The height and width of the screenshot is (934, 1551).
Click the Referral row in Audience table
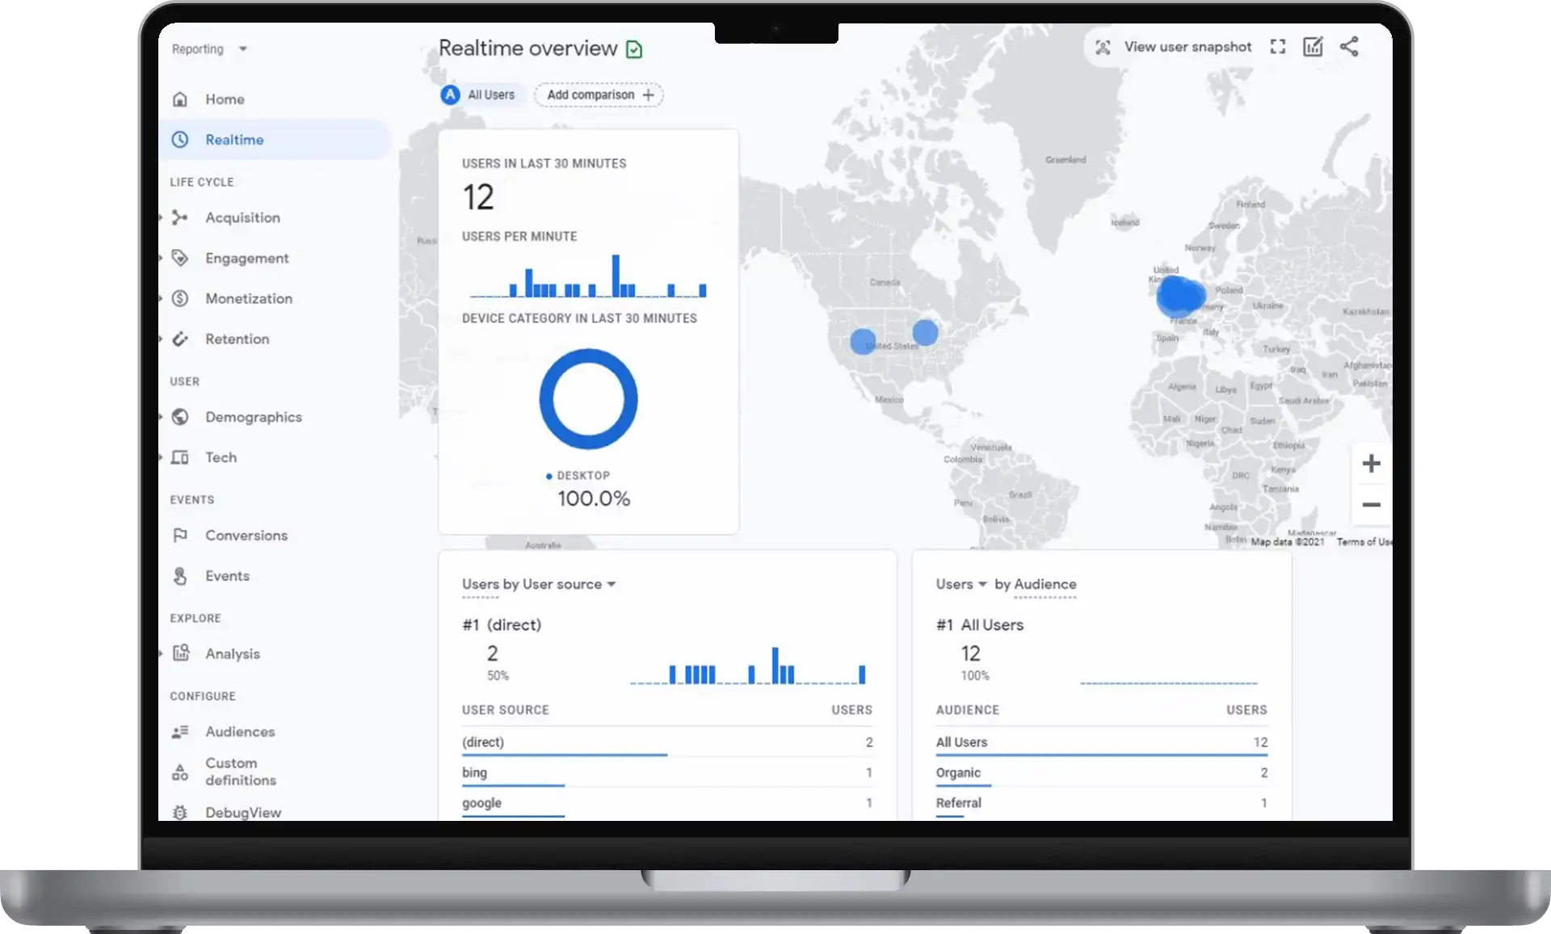(1102, 803)
